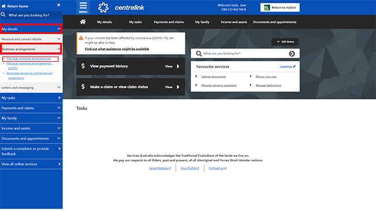Viewport: 376px width, 211px height.
Task: Click the arrow on View payment history
Action: (178, 66)
